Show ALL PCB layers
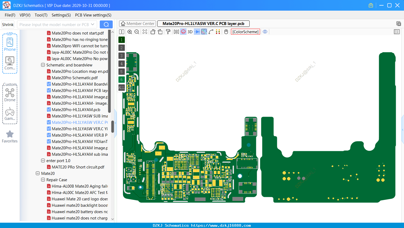The width and height of the screenshot is (404, 228). click(121, 88)
